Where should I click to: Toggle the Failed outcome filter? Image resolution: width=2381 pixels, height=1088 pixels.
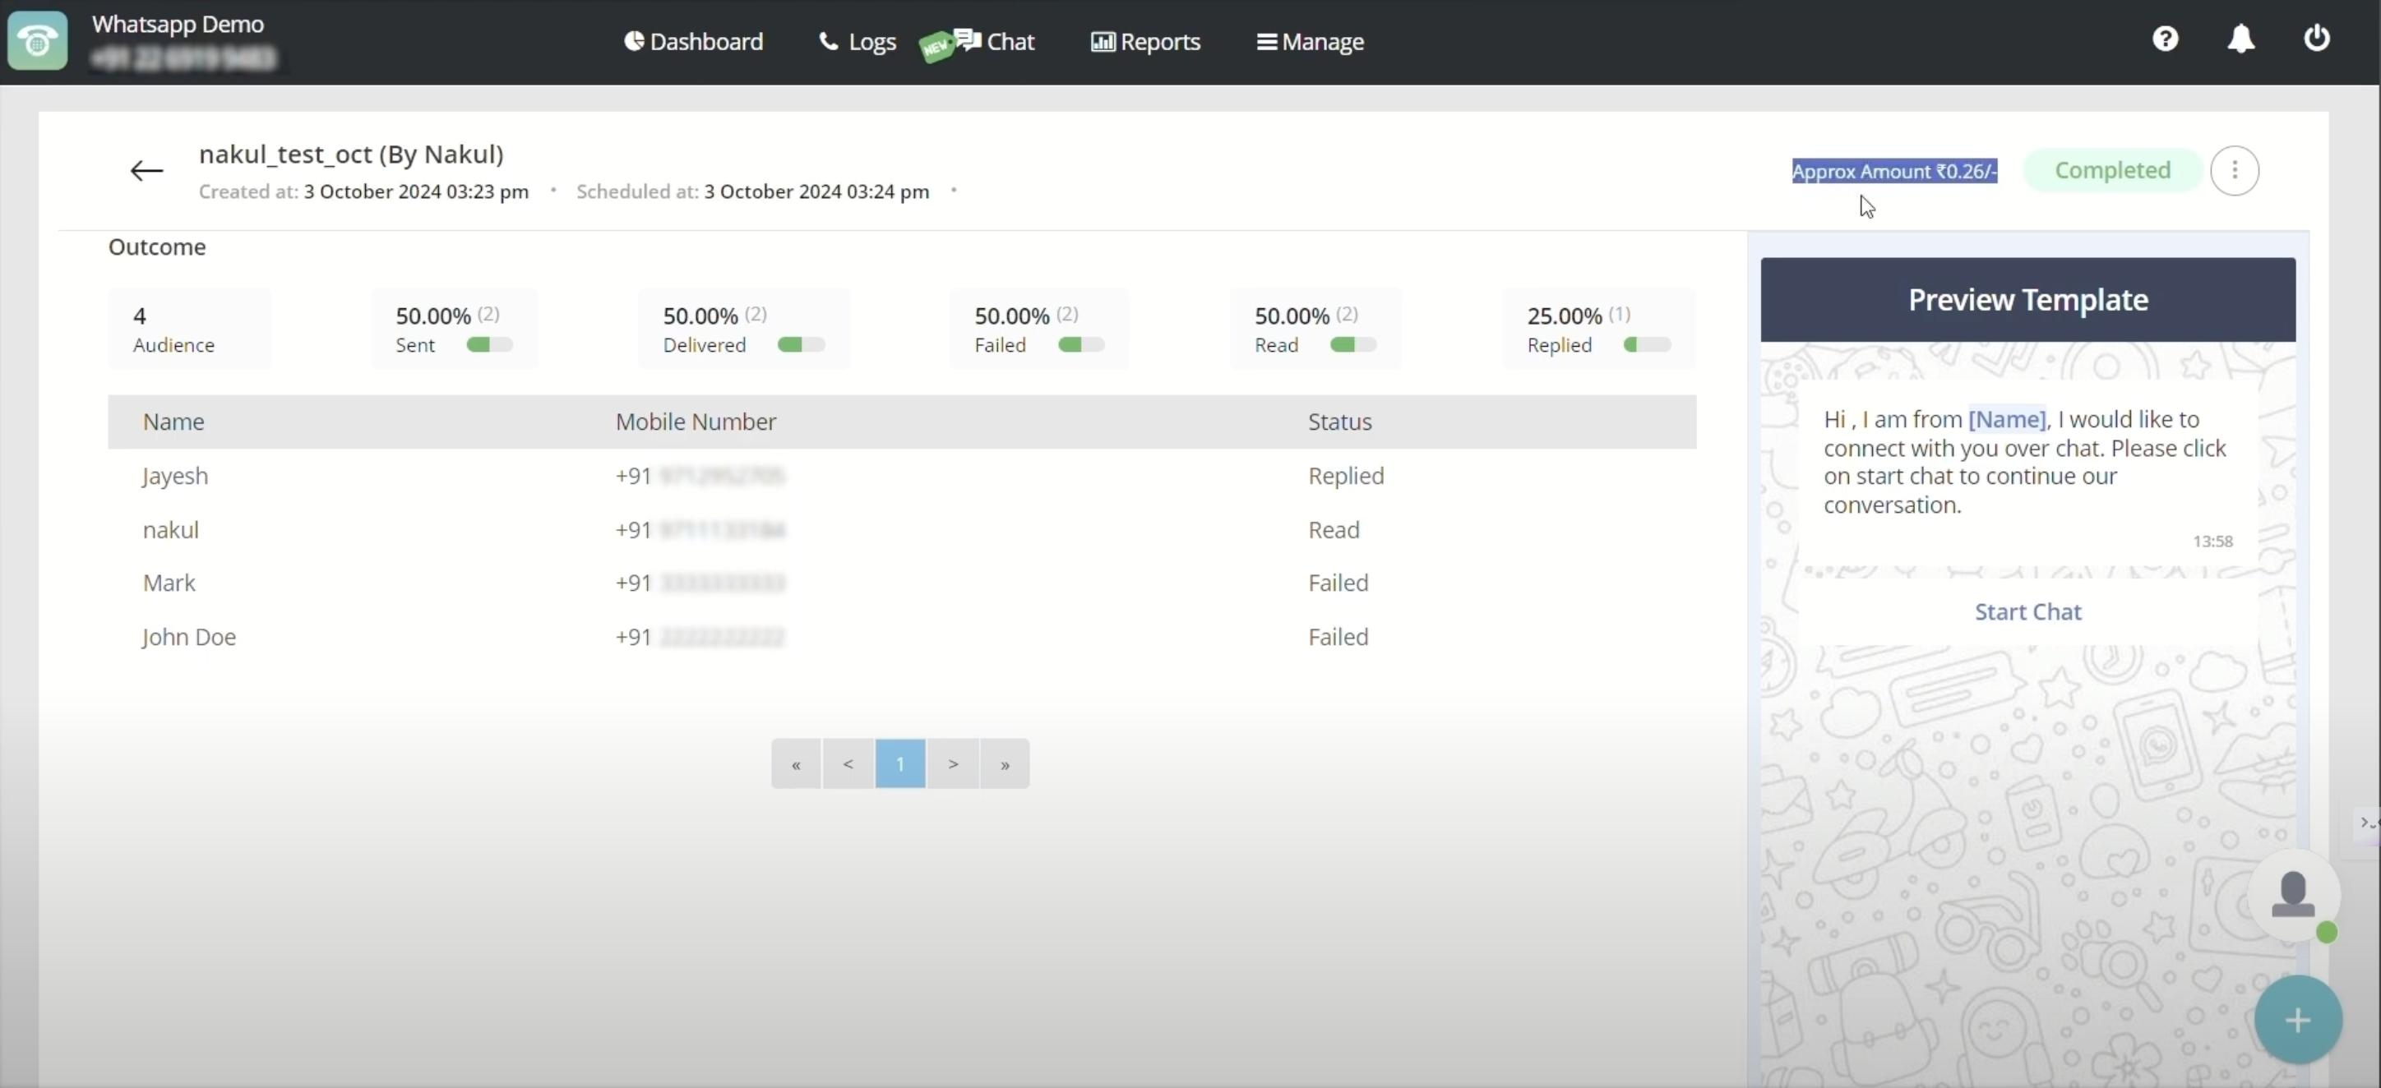click(1080, 344)
